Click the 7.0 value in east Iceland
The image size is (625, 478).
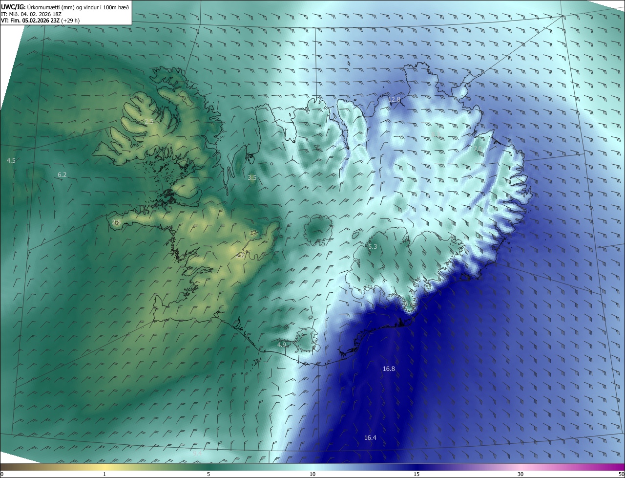pos(478,149)
